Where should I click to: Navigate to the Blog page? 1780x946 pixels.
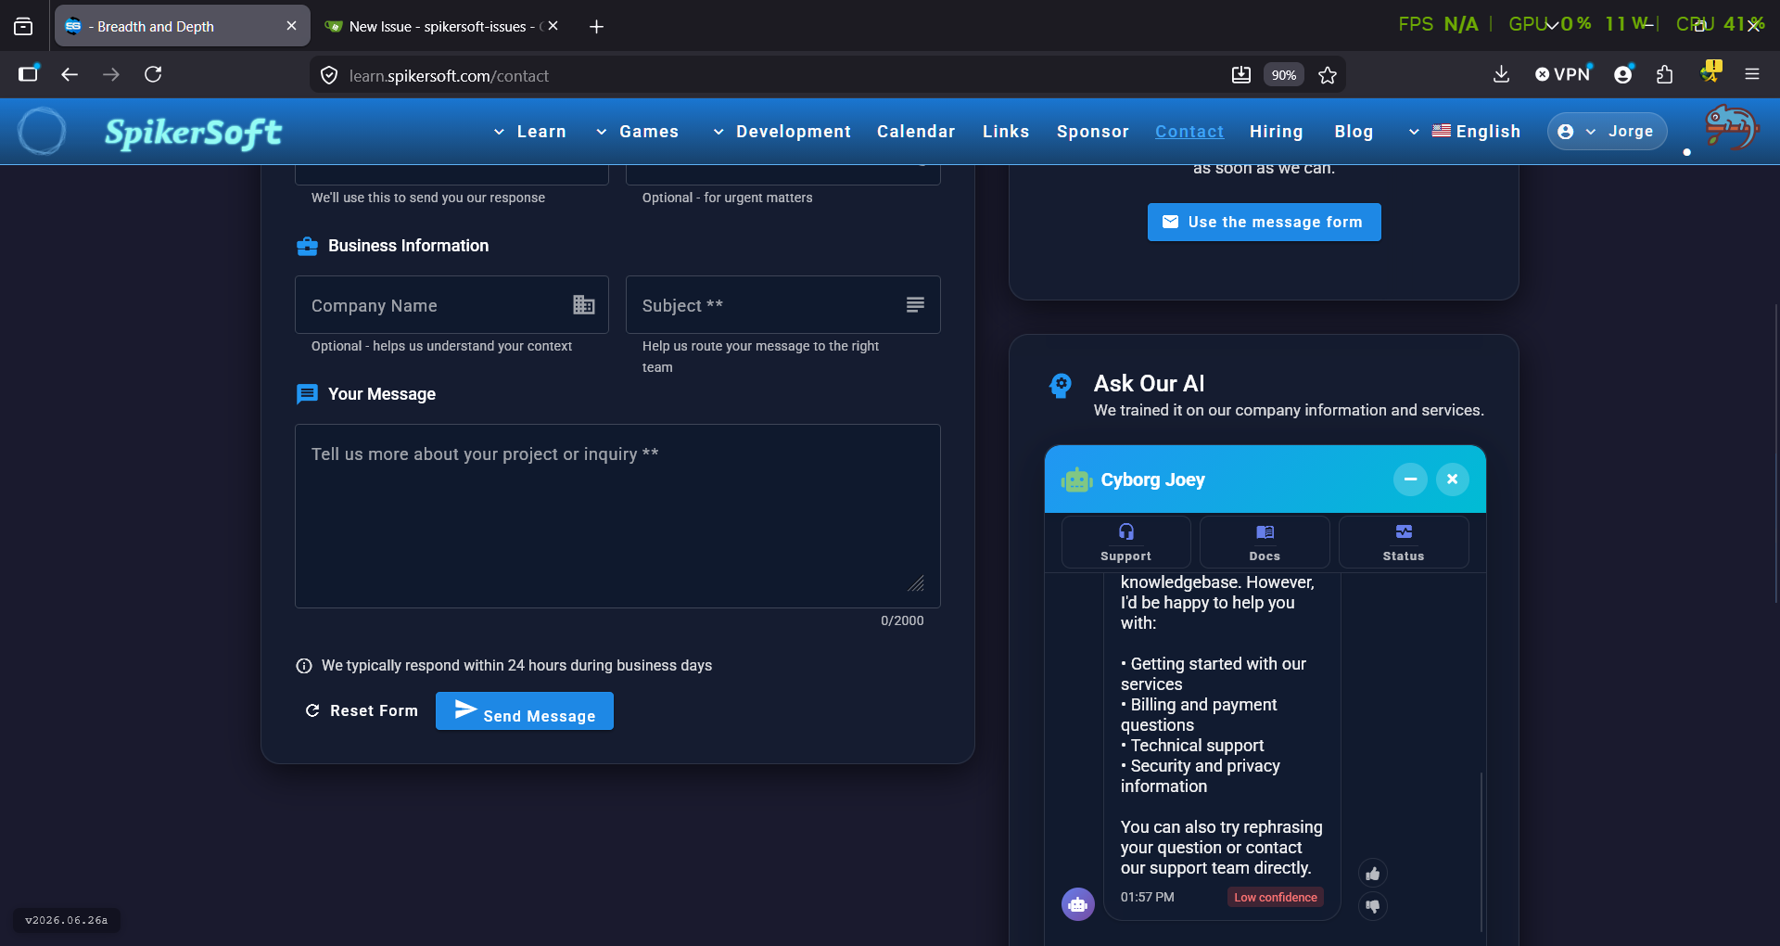click(1354, 132)
